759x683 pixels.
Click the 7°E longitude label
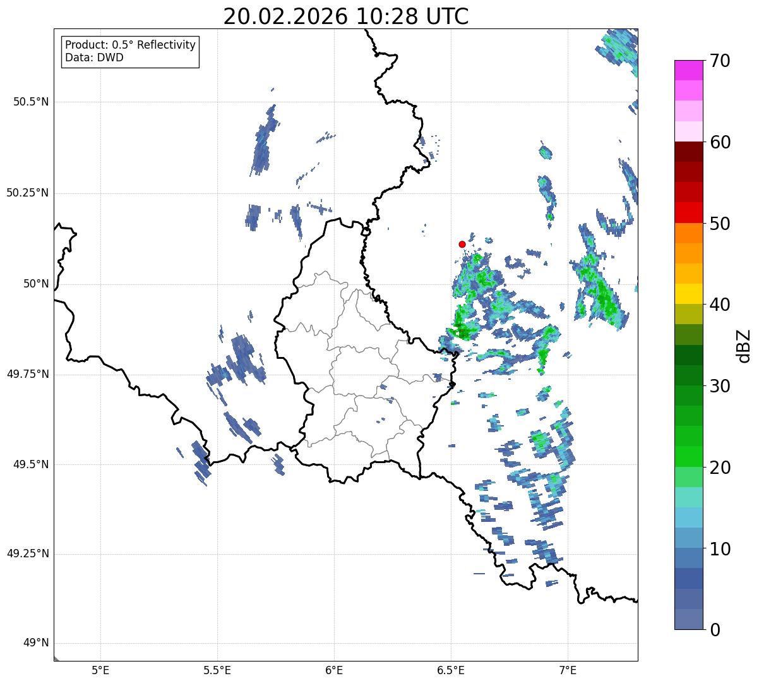(x=568, y=670)
